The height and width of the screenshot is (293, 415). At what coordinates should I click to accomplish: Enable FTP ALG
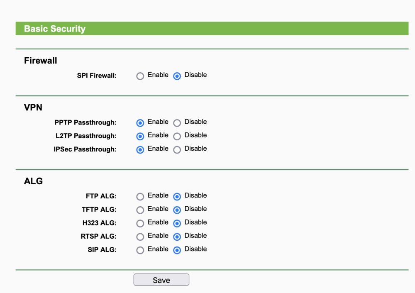click(x=140, y=197)
